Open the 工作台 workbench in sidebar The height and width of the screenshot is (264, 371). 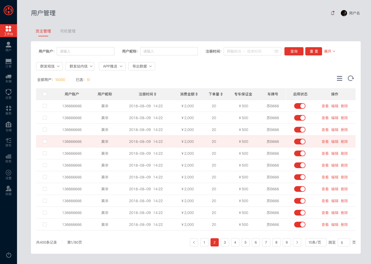(9, 31)
